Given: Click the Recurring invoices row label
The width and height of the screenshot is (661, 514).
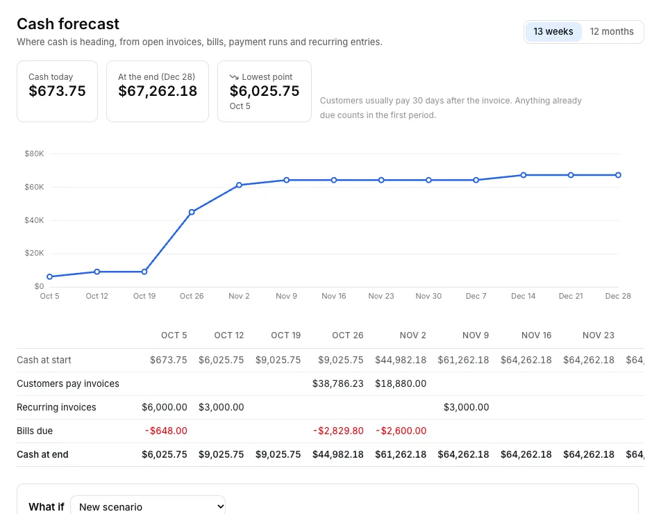Looking at the screenshot, I should [x=56, y=407].
